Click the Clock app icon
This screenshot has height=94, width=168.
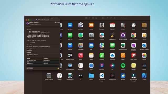pos(134,25)
